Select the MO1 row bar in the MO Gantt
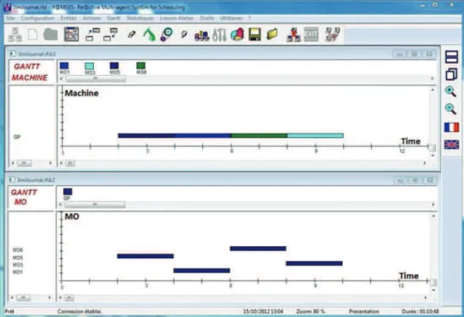 pyautogui.click(x=202, y=270)
